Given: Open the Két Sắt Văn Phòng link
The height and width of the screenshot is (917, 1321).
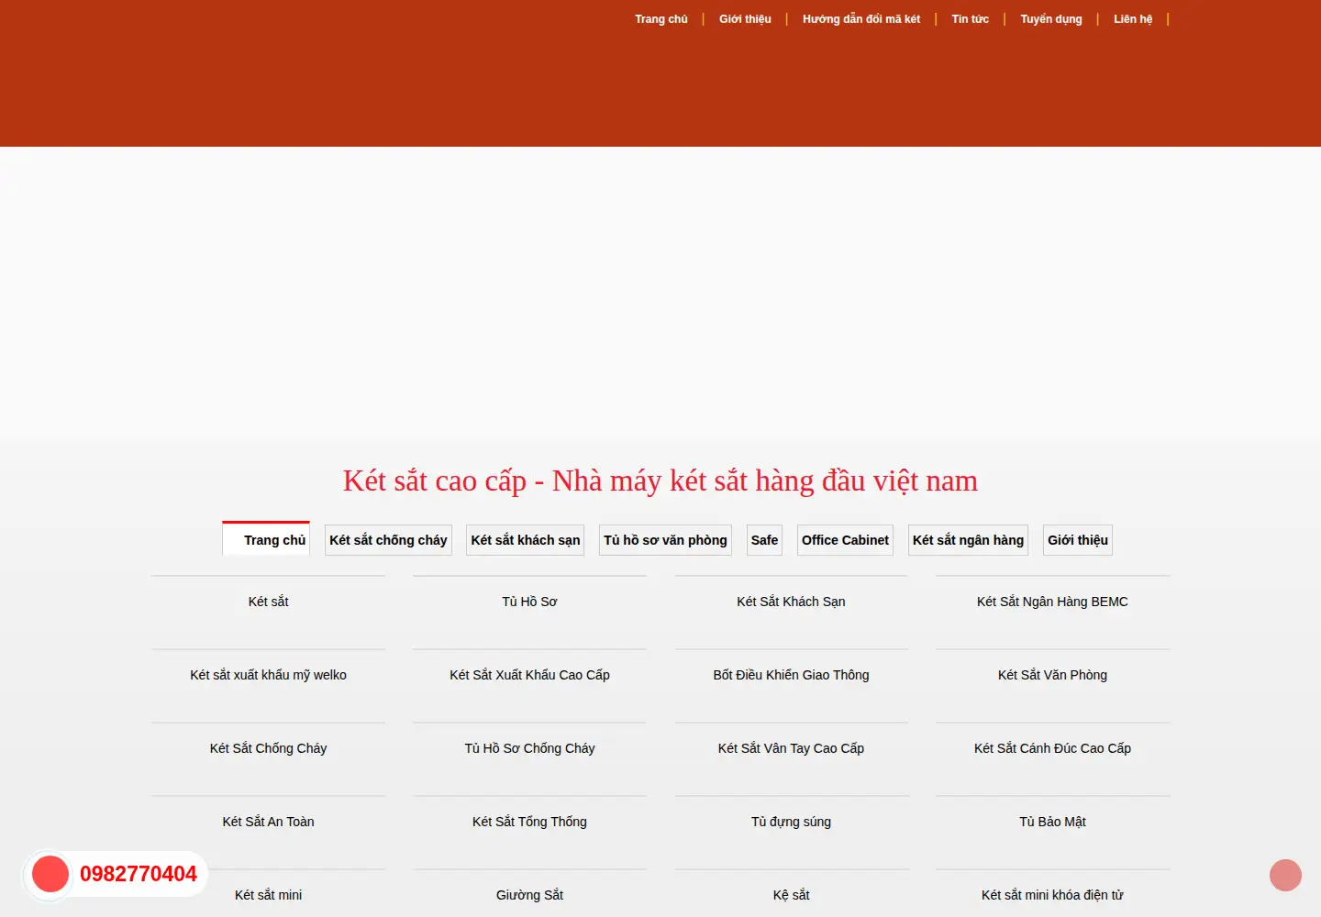Looking at the screenshot, I should (1052, 675).
